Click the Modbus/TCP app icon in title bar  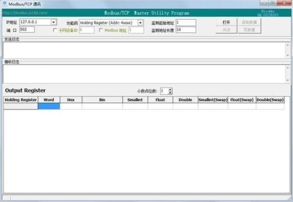(x=4, y=4)
